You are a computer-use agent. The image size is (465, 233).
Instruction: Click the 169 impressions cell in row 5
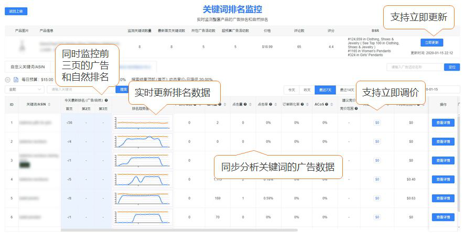click(218, 198)
